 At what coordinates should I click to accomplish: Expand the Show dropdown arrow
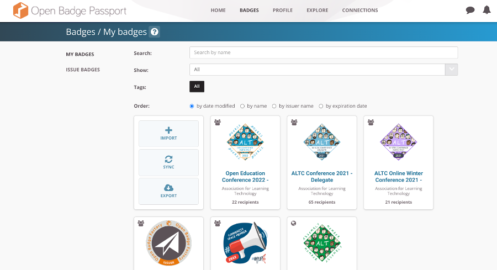[451, 70]
